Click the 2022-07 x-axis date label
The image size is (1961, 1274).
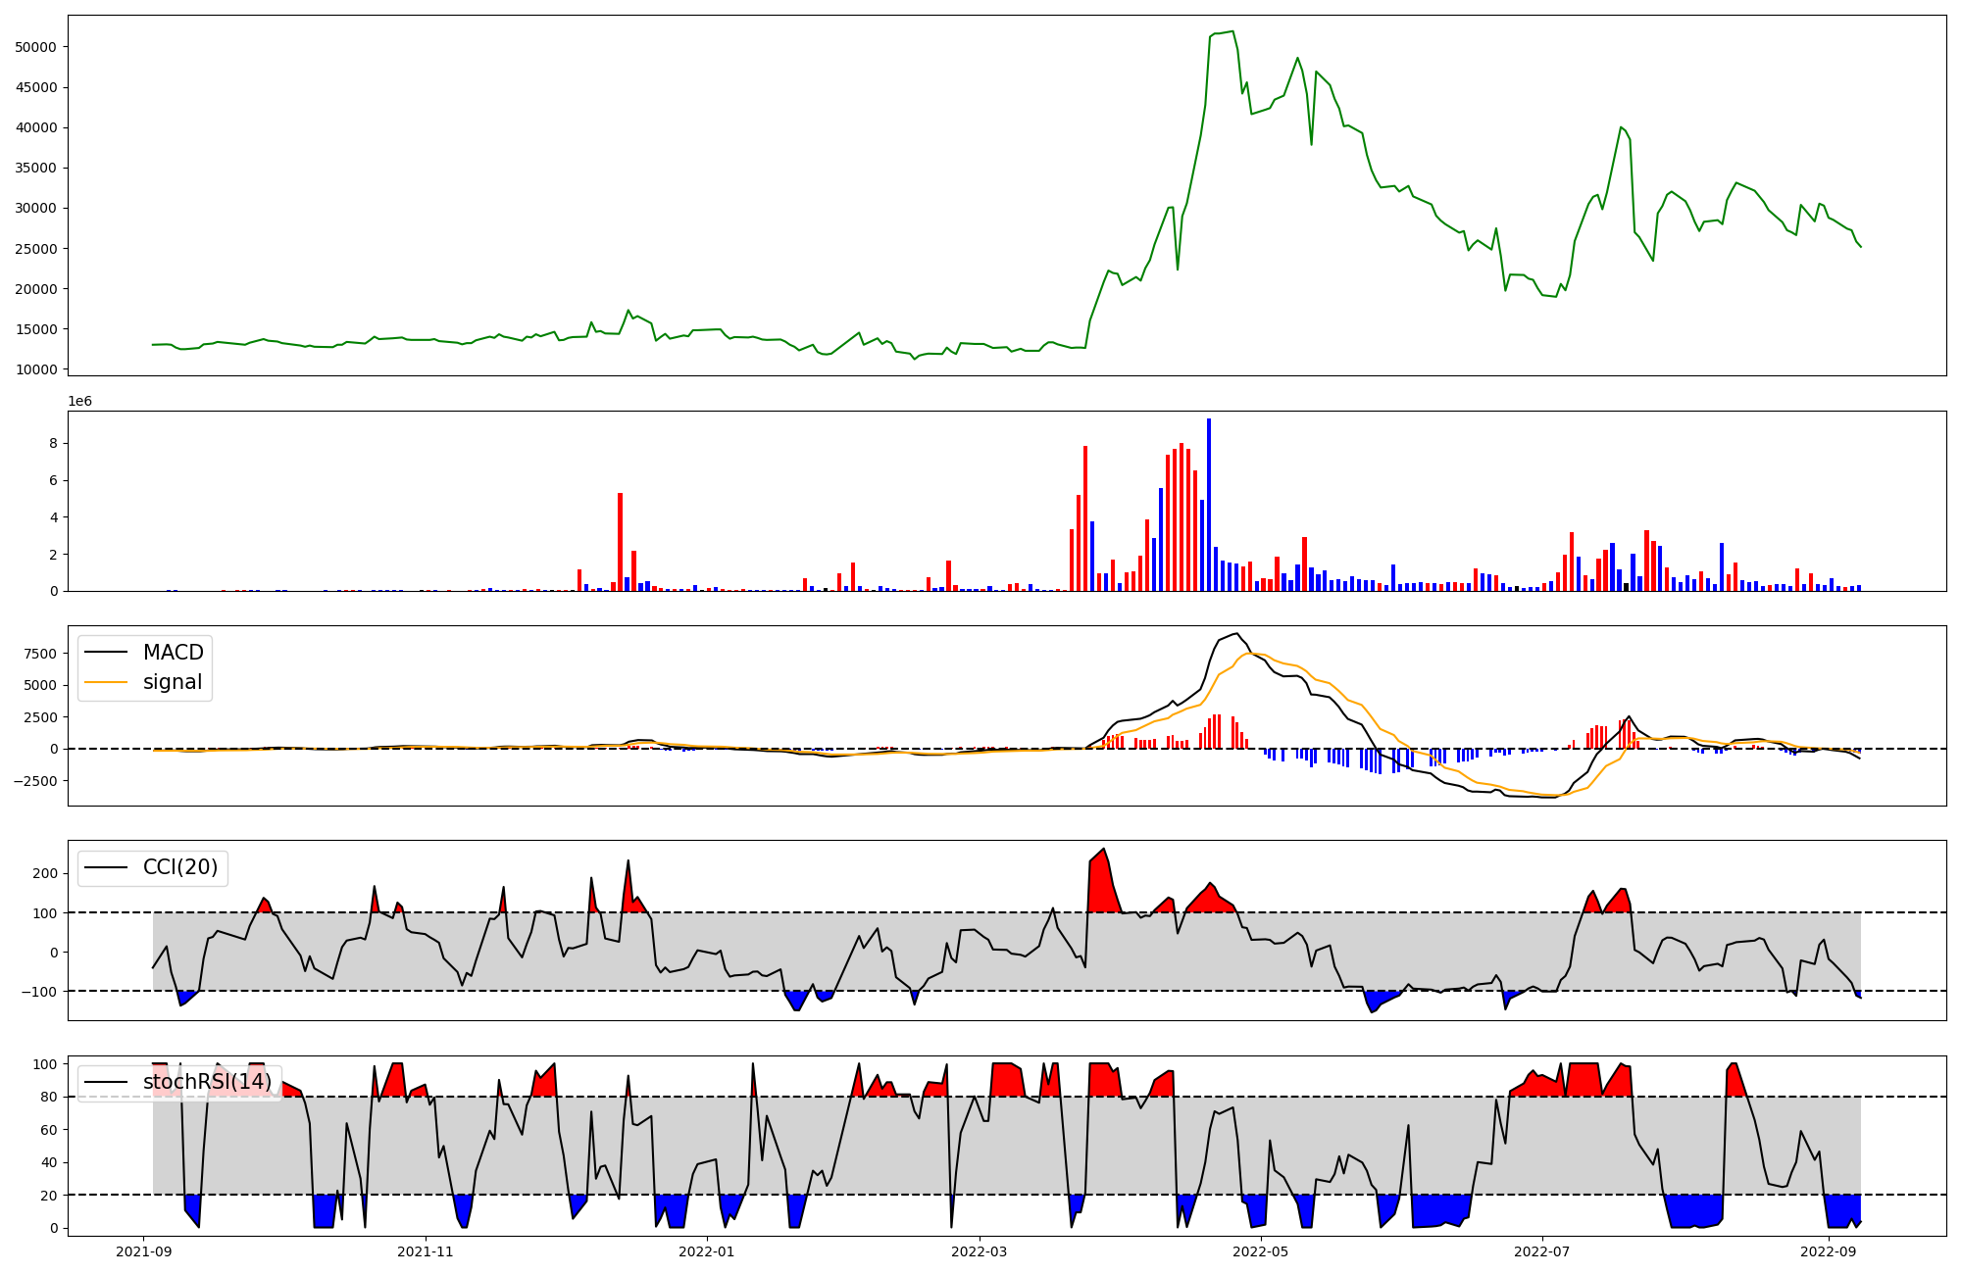point(1541,1251)
